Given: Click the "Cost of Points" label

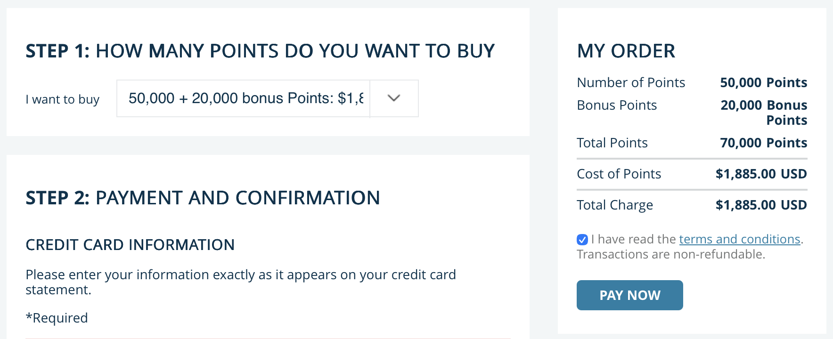Looking at the screenshot, I should coord(619,174).
